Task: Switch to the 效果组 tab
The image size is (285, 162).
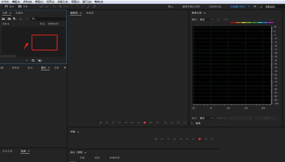Action: pos(15,68)
